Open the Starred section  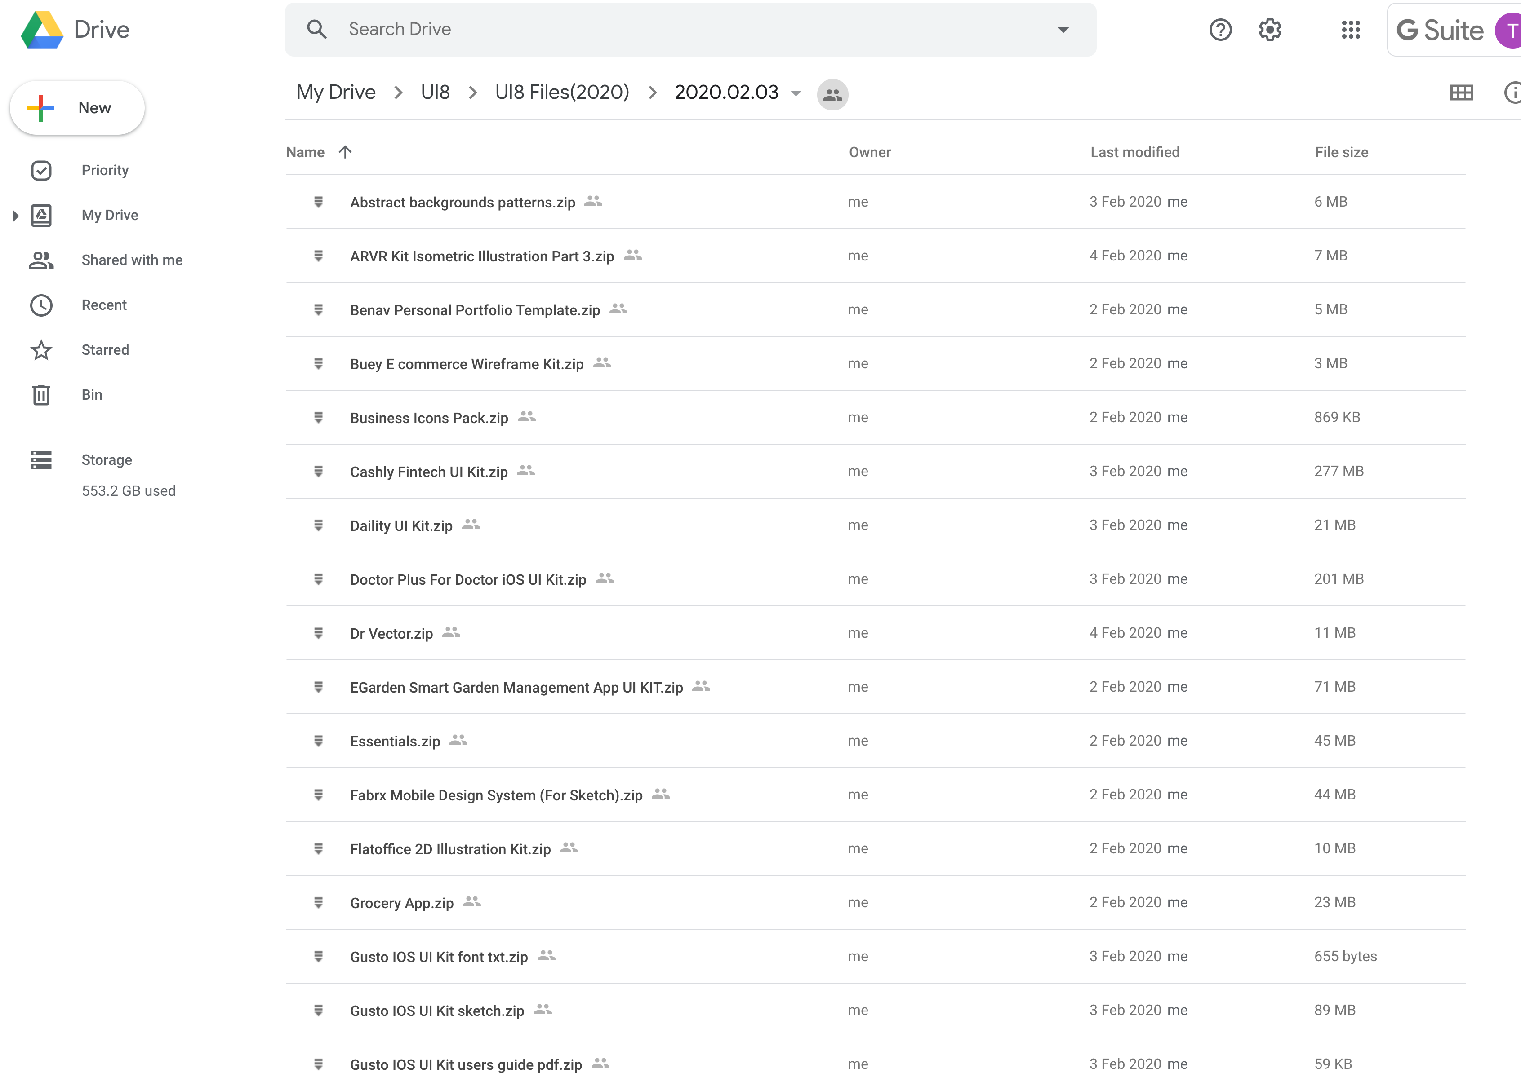[x=105, y=350]
